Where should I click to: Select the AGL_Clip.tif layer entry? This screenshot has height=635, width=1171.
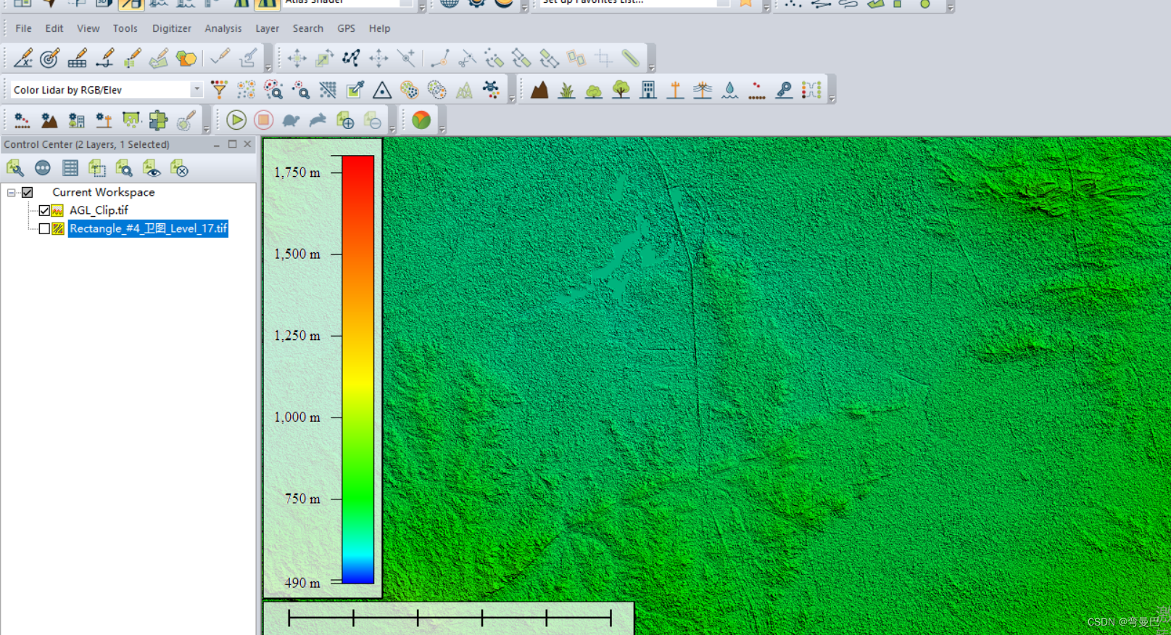coord(99,210)
